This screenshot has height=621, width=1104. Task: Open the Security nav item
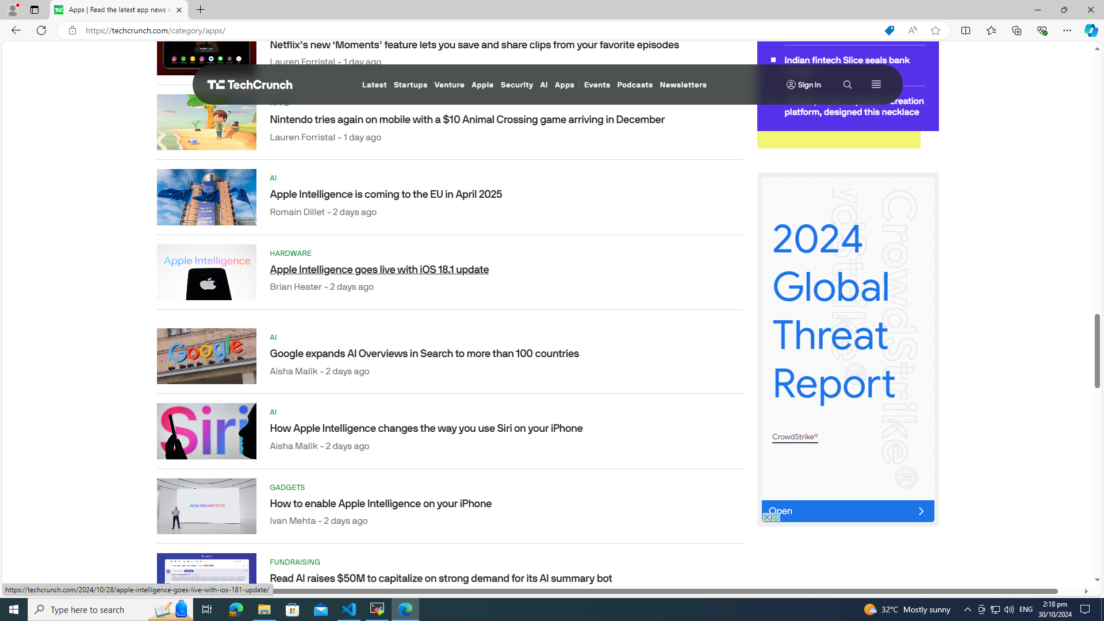point(516,85)
